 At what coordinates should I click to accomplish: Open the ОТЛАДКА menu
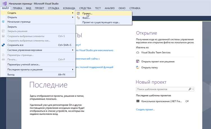point(53,8)
